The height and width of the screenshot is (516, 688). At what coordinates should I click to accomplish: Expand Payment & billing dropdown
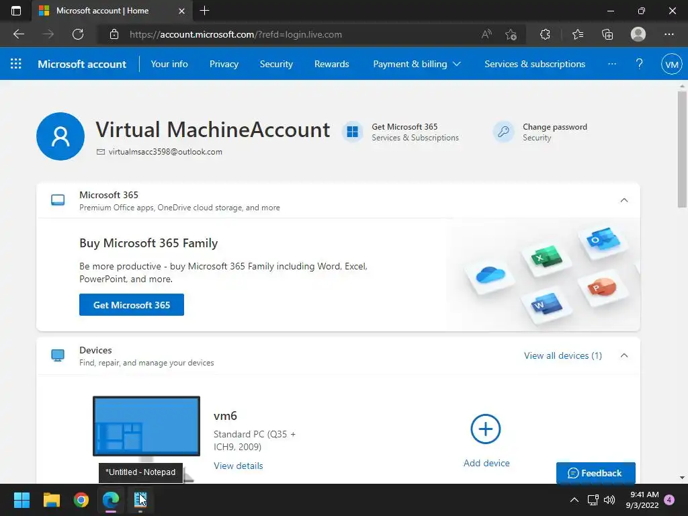click(417, 64)
